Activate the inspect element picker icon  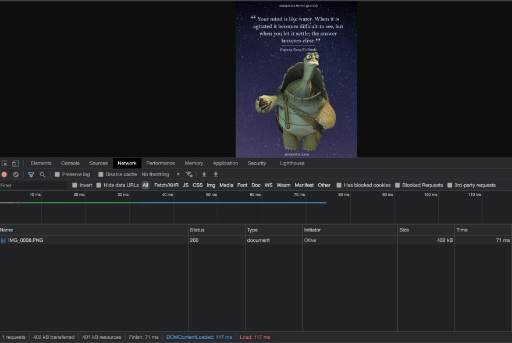click(4, 163)
